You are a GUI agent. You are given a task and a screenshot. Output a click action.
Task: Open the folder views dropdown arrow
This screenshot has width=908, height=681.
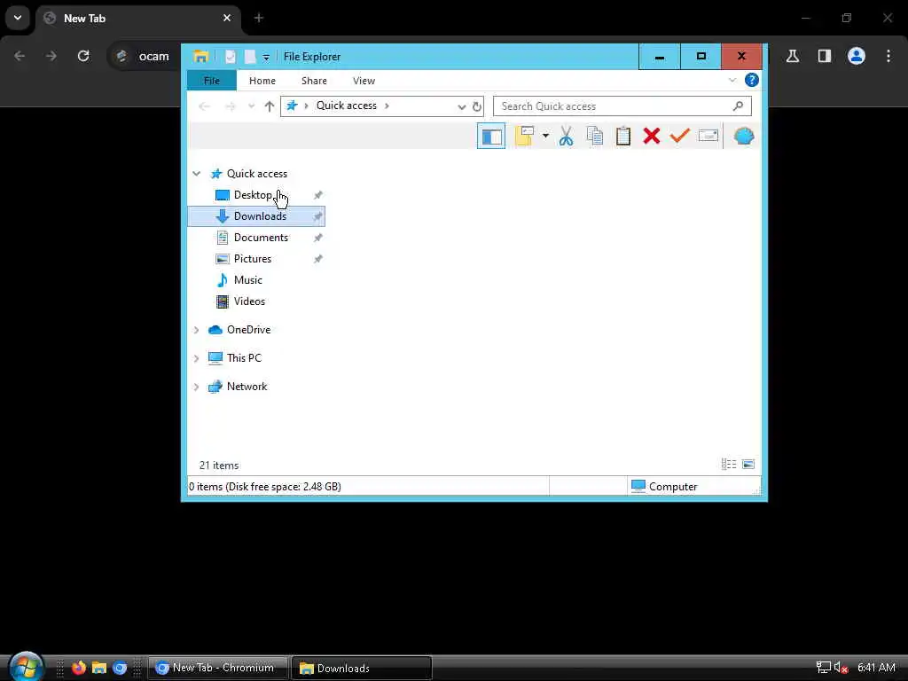tap(545, 136)
